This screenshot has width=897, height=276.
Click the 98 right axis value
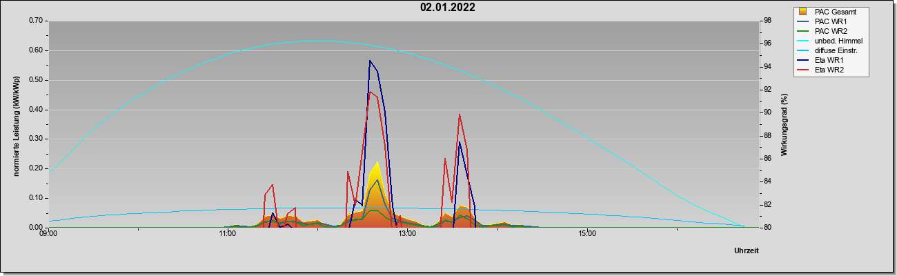767,21
